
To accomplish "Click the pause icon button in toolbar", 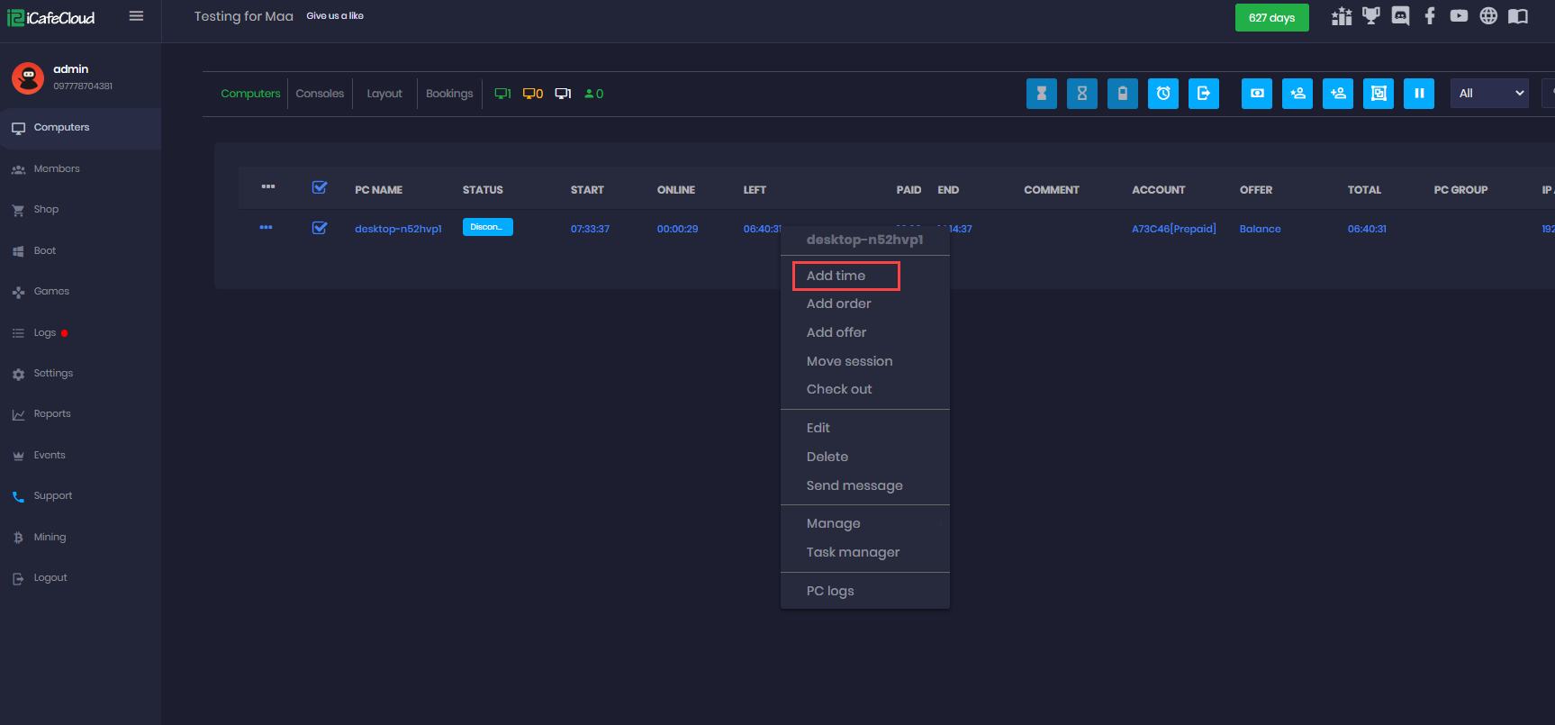I will (1418, 94).
